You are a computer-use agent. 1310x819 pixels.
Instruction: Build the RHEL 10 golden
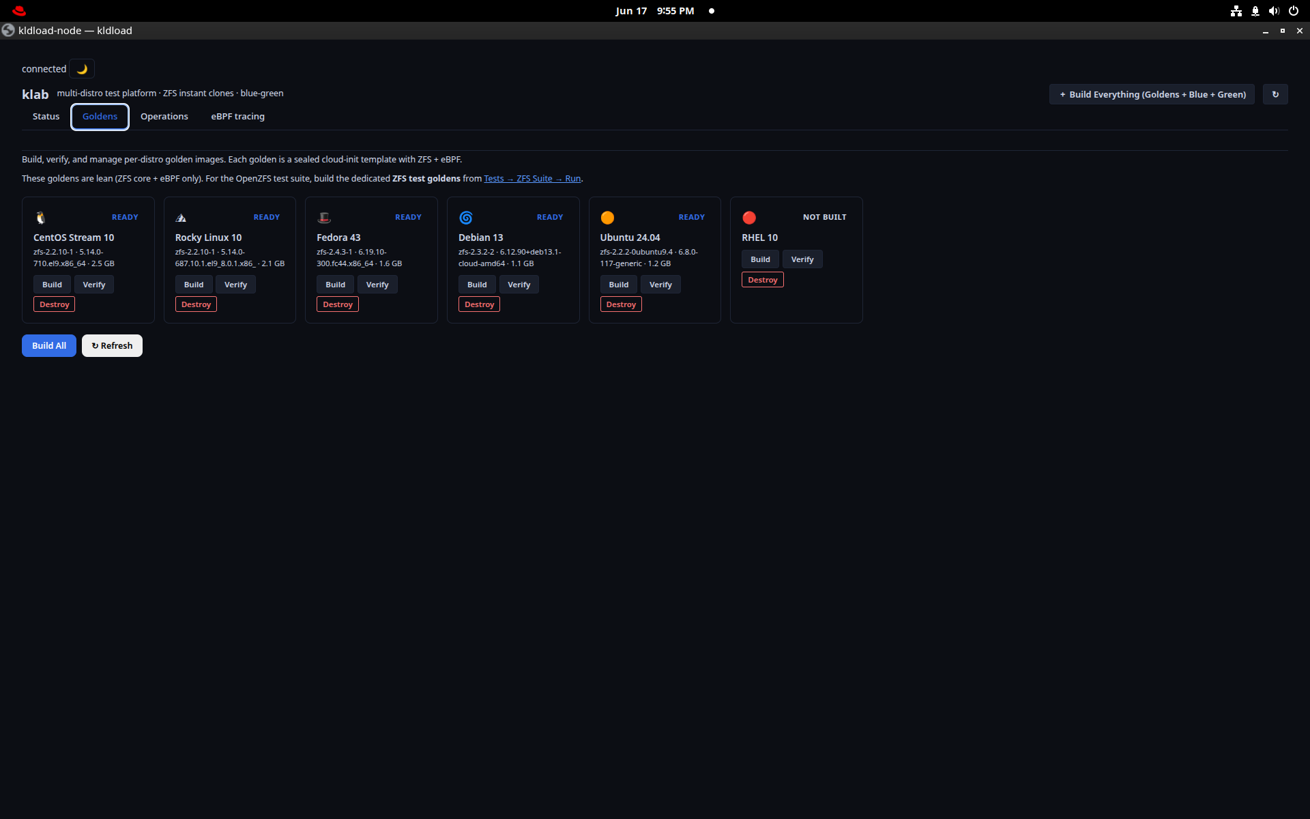click(x=760, y=259)
